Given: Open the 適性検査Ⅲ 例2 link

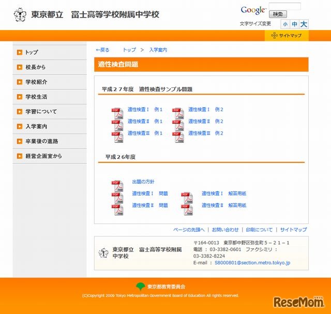Looking at the screenshot, I should [x=206, y=133].
